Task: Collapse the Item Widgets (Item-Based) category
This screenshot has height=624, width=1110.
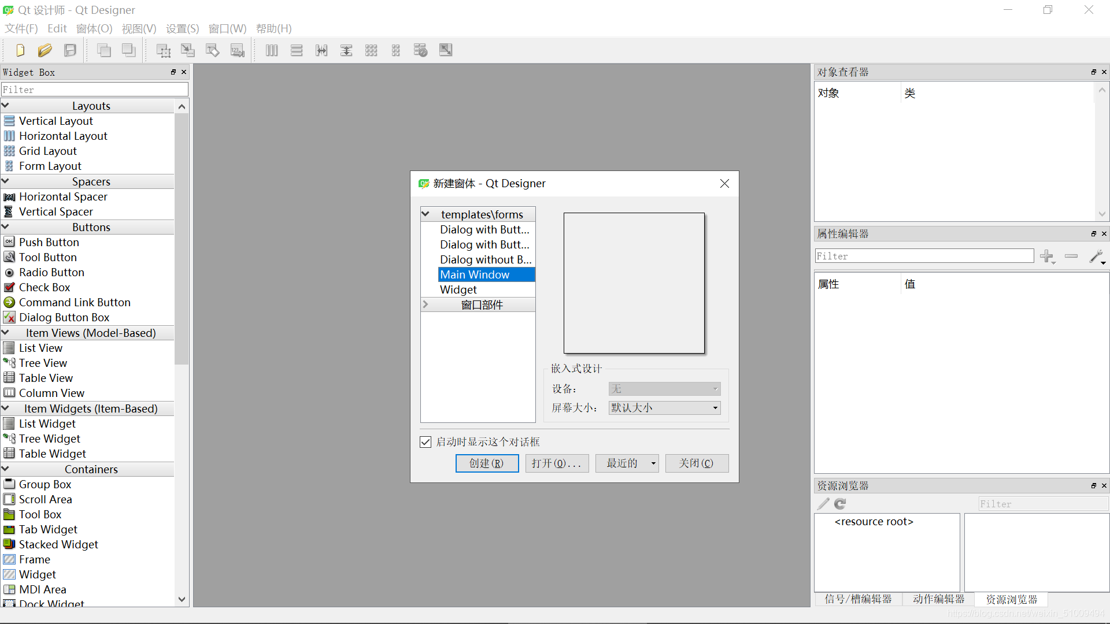Action: pos(5,408)
